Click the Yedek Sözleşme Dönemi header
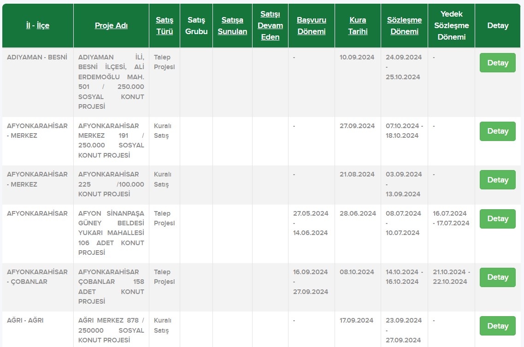Image resolution: width=524 pixels, height=347 pixels. tap(451, 26)
